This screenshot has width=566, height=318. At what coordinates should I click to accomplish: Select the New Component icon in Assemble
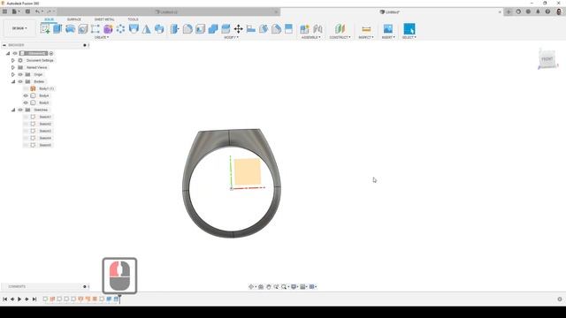pos(304,29)
